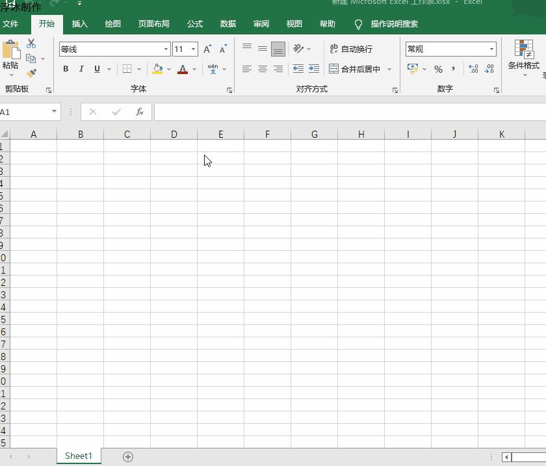Open clipboard pane launcher
Image resolution: width=546 pixels, height=466 pixels.
point(49,90)
